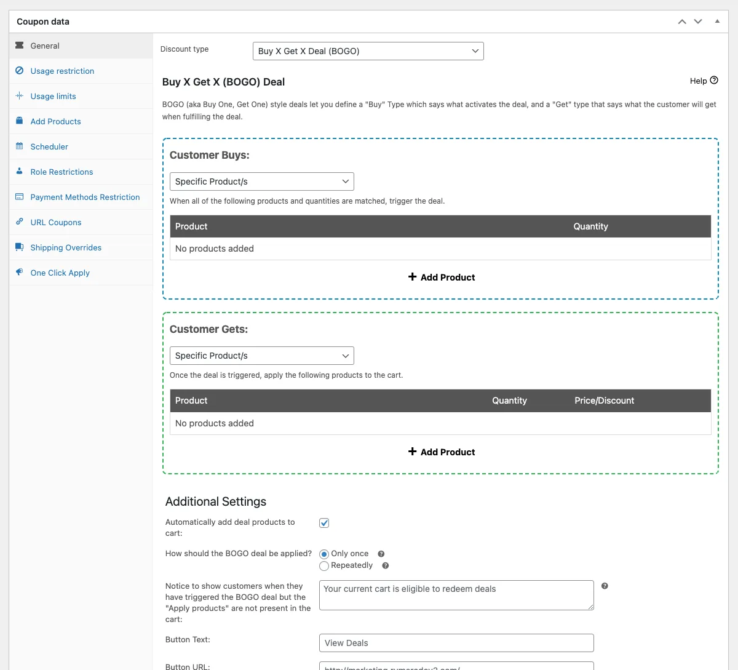
Task: Click the One Click Apply megaphone icon
Action: pos(20,273)
